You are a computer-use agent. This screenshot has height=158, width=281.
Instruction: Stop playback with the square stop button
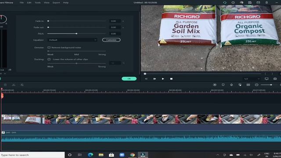(x=171, y=79)
